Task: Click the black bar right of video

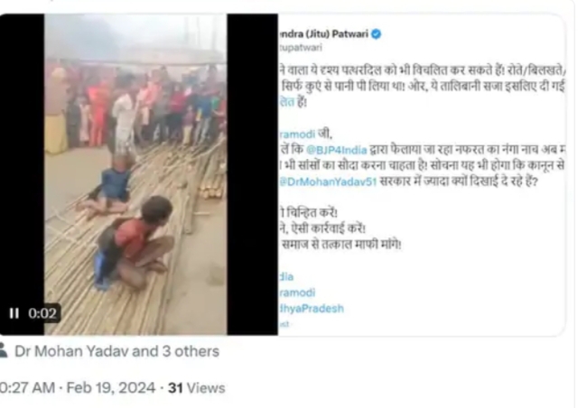Action: tap(253, 174)
